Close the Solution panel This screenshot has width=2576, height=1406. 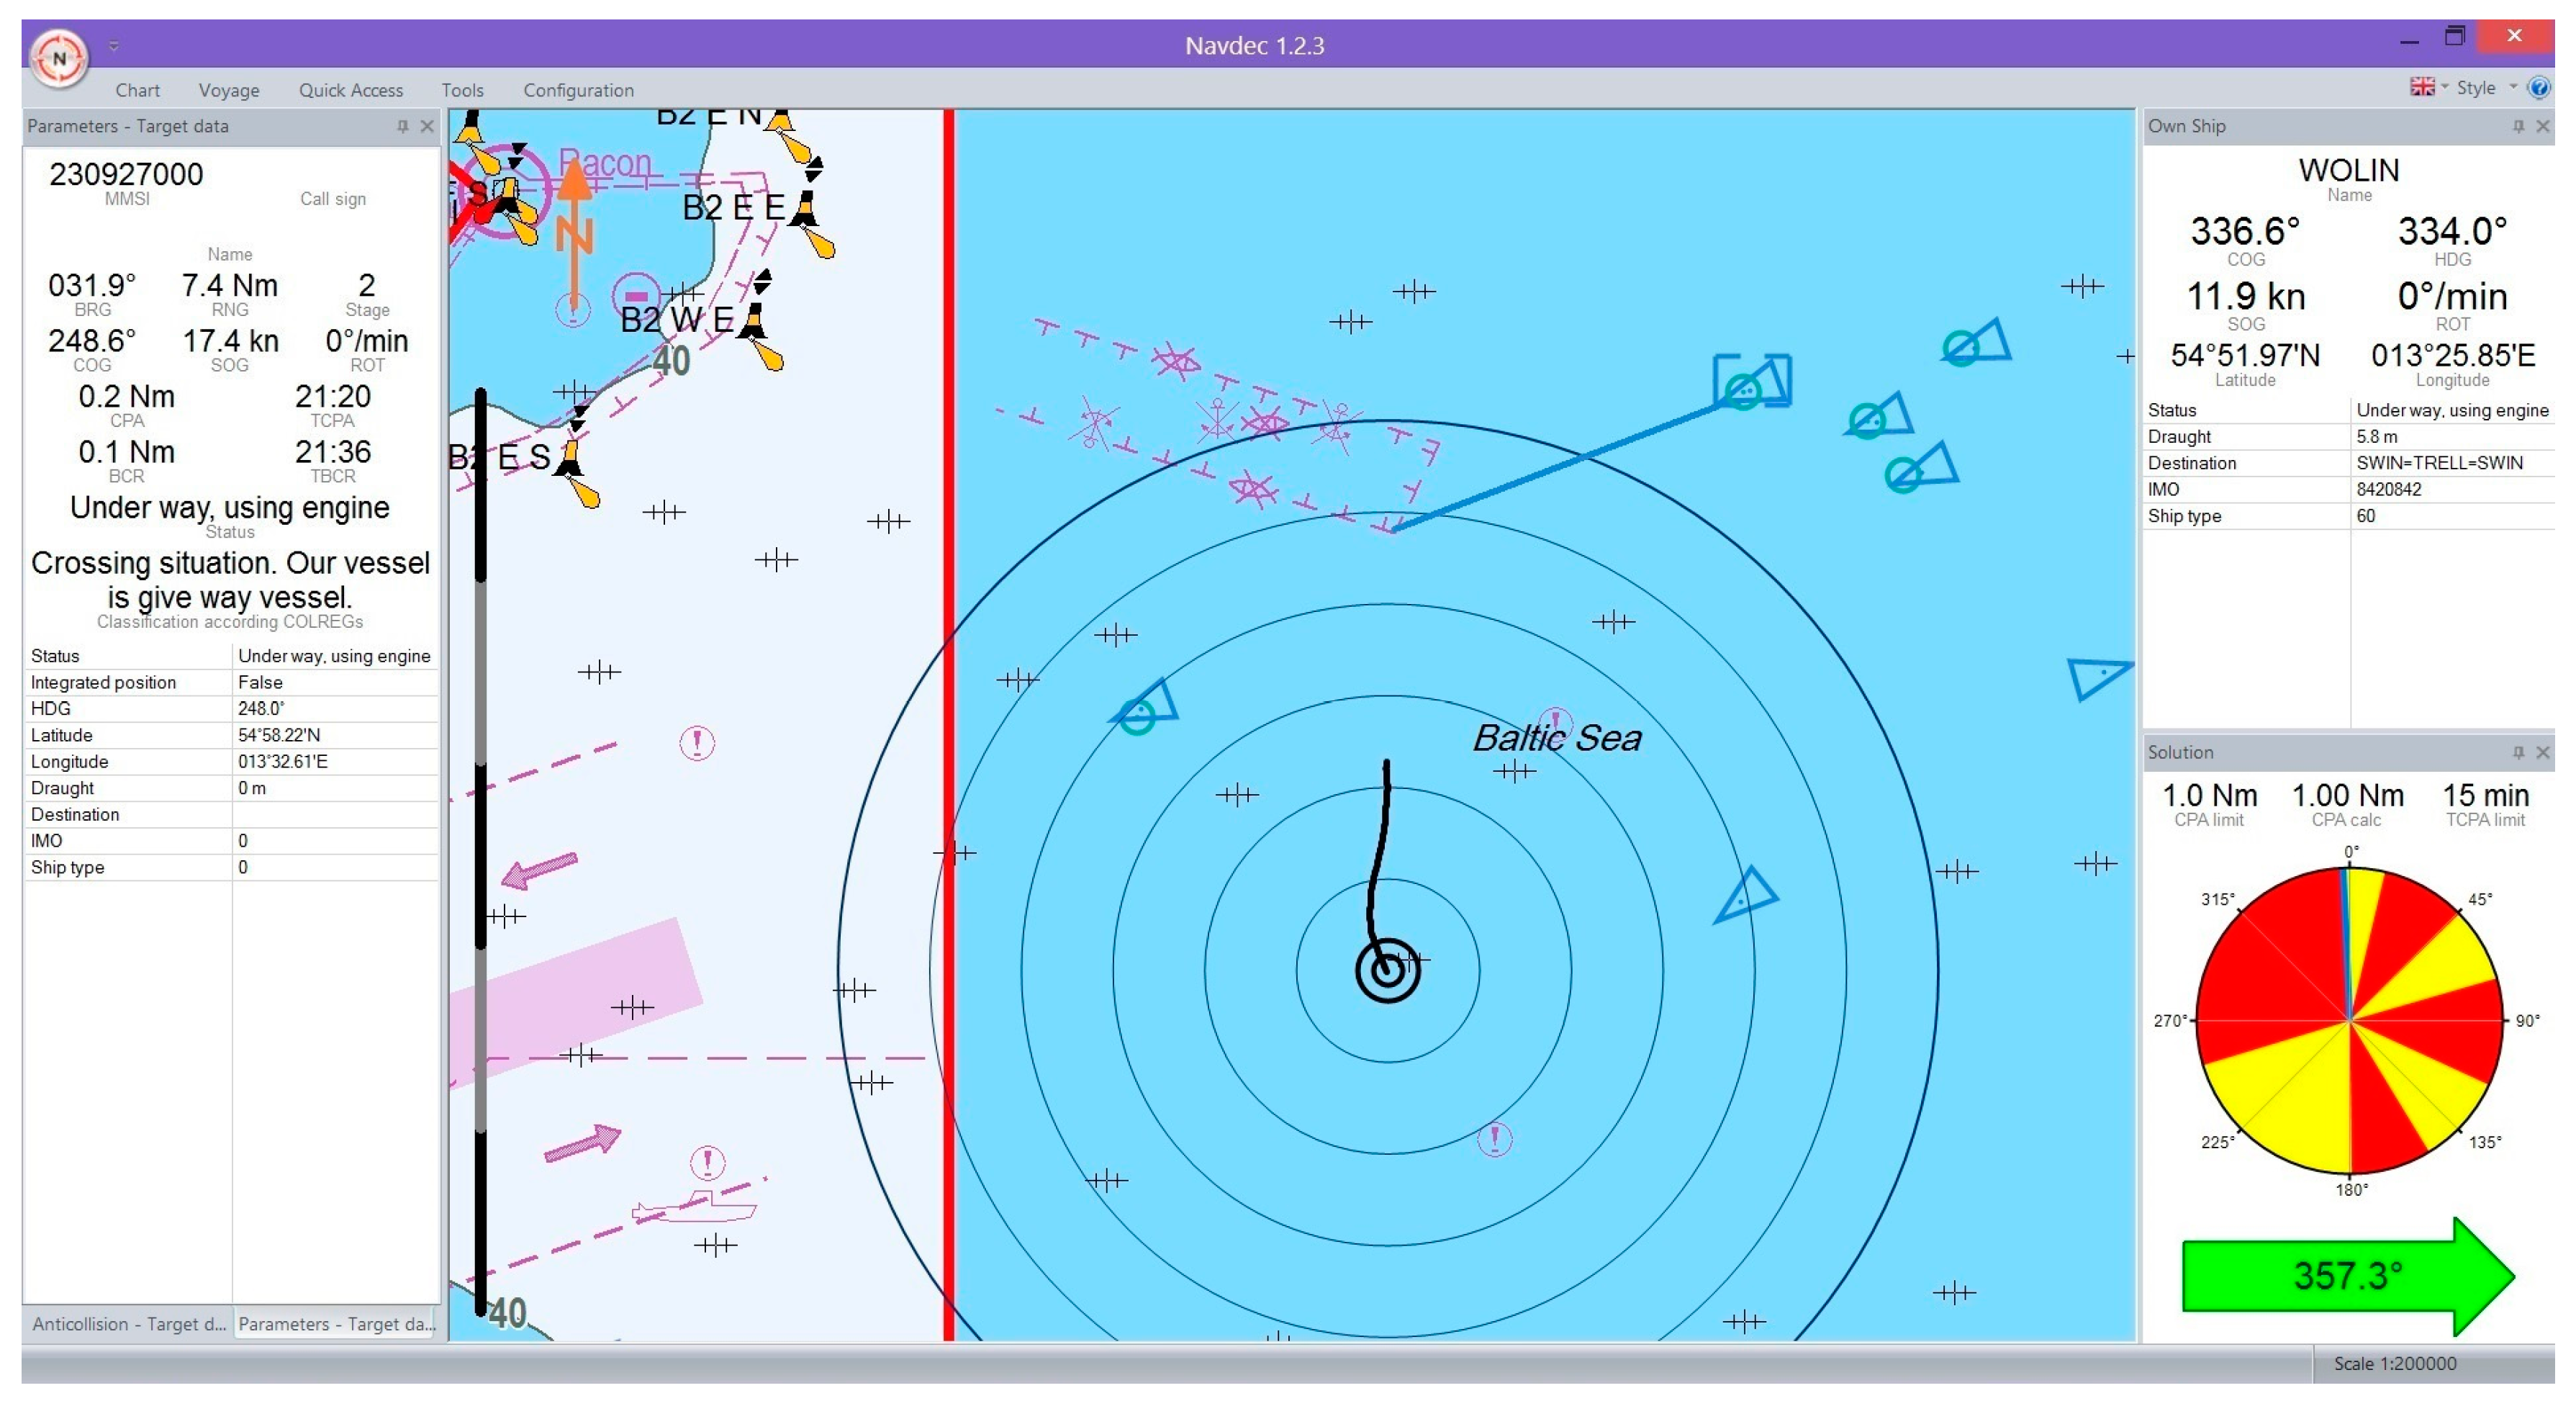(2543, 752)
